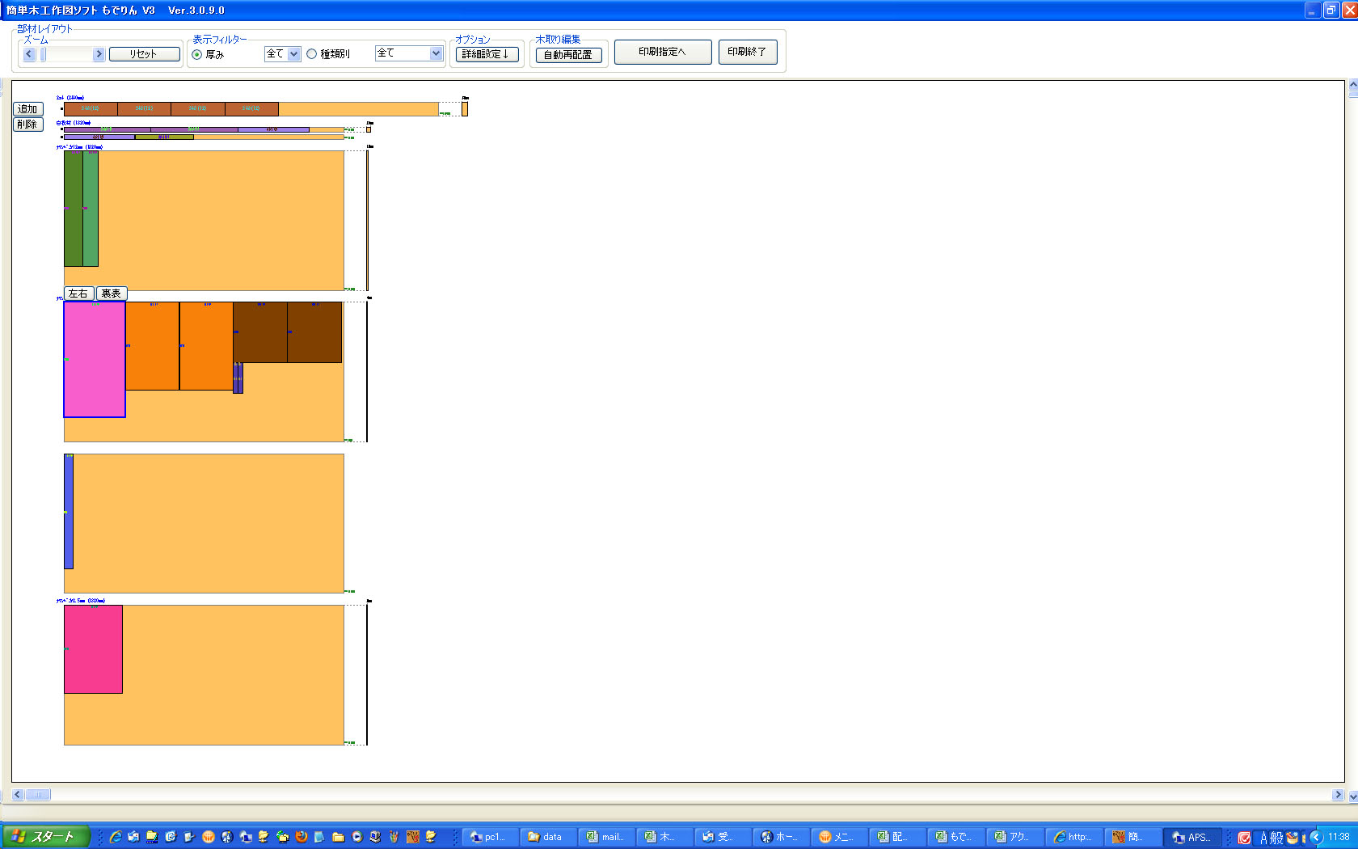Expand the 詳細設定↓ options

[487, 54]
